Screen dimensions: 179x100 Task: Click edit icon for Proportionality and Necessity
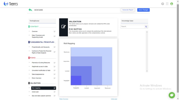[54, 47]
